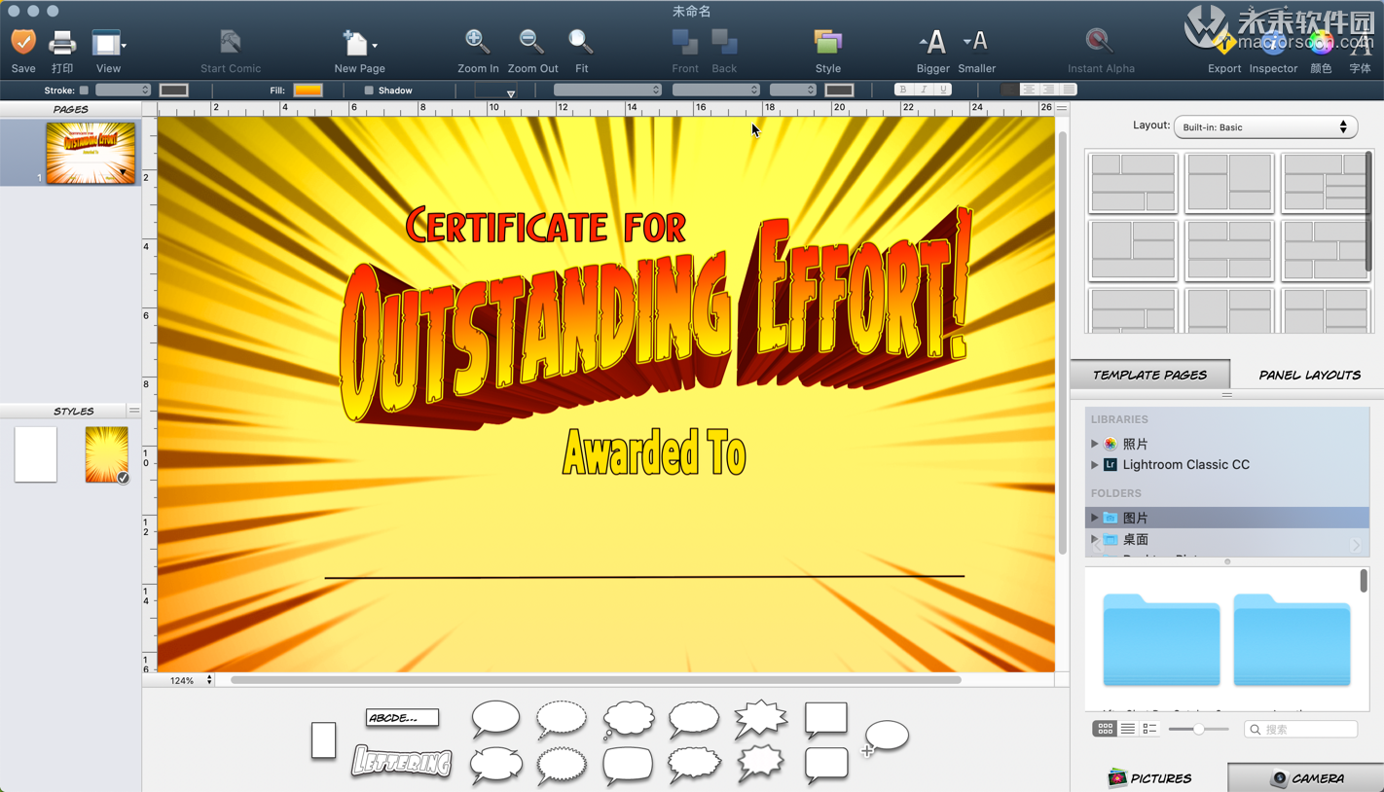
Task: Adjust the thumbnail size slider
Action: point(1198,729)
